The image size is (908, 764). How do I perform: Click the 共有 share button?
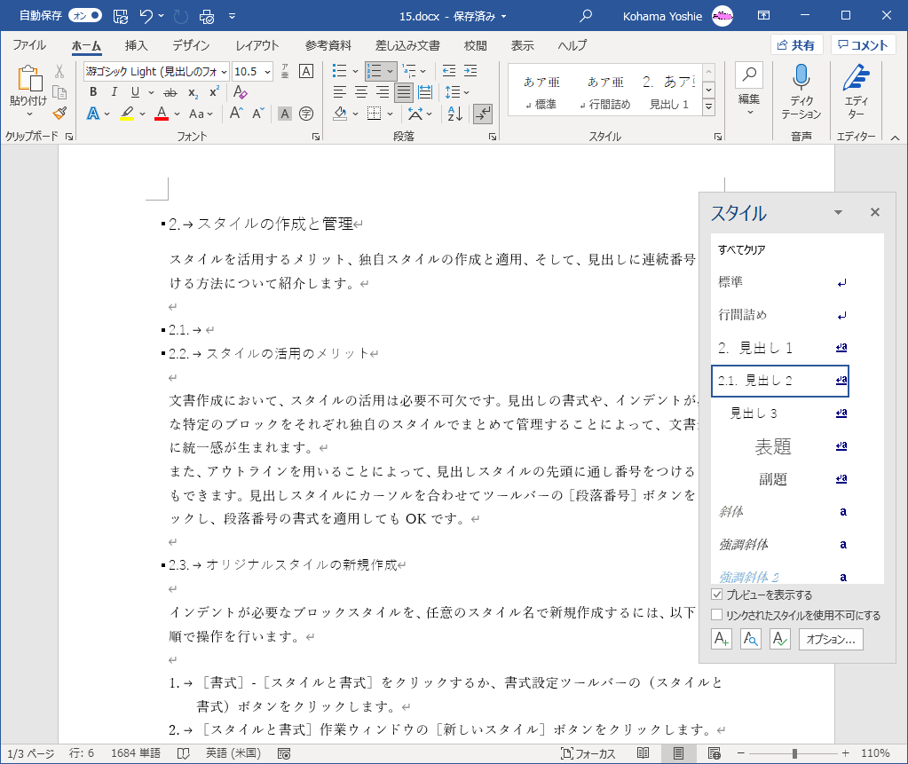pos(796,45)
